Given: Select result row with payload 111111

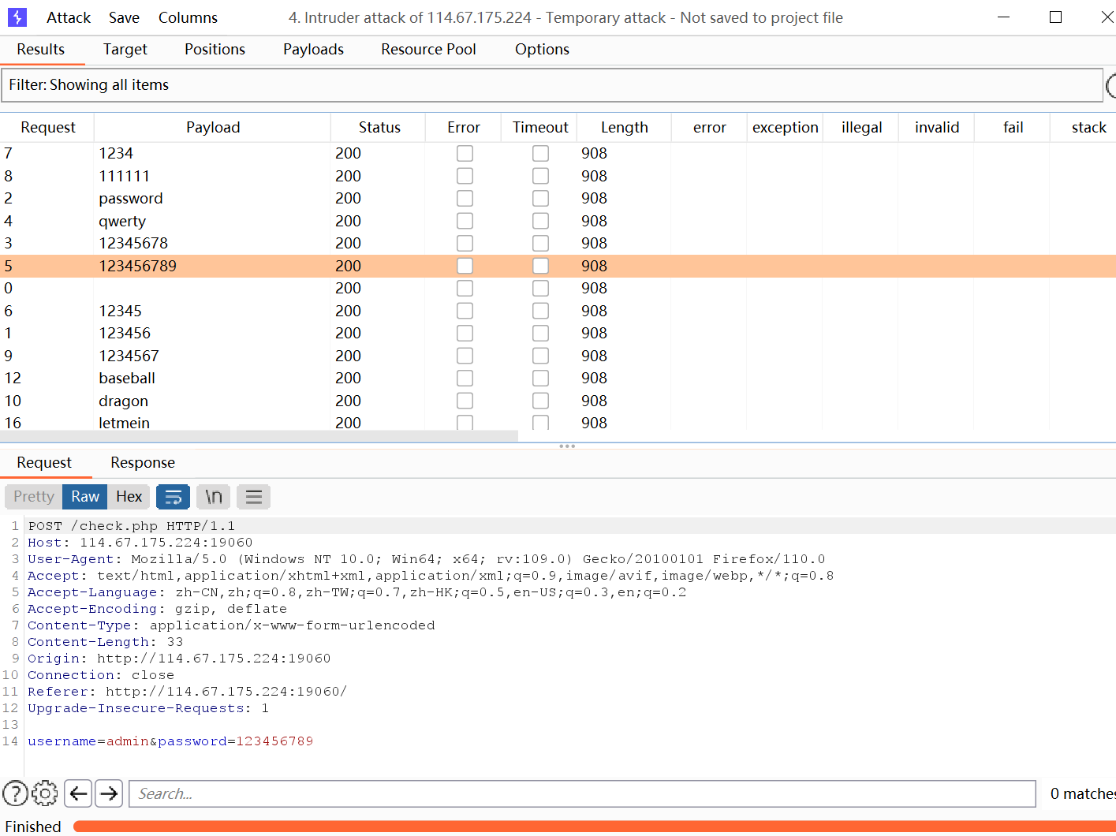Looking at the screenshot, I should pos(558,176).
